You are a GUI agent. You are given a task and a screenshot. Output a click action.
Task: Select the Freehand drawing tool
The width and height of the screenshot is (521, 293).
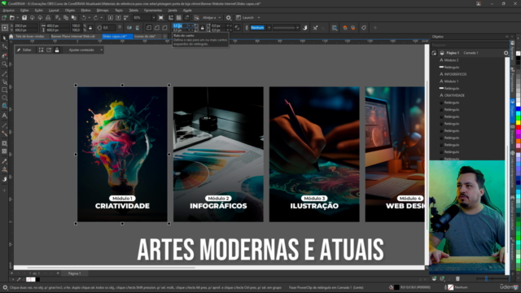4,73
